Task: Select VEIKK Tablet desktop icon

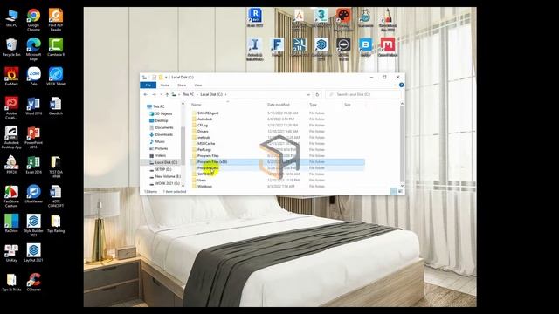Action: click(56, 76)
